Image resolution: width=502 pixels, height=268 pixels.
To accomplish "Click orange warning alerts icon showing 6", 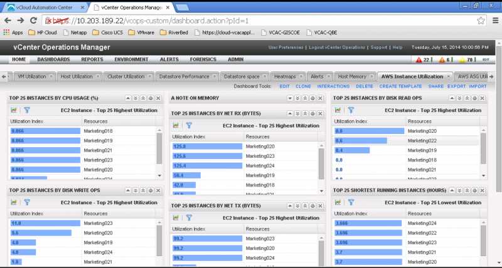I will [442, 59].
